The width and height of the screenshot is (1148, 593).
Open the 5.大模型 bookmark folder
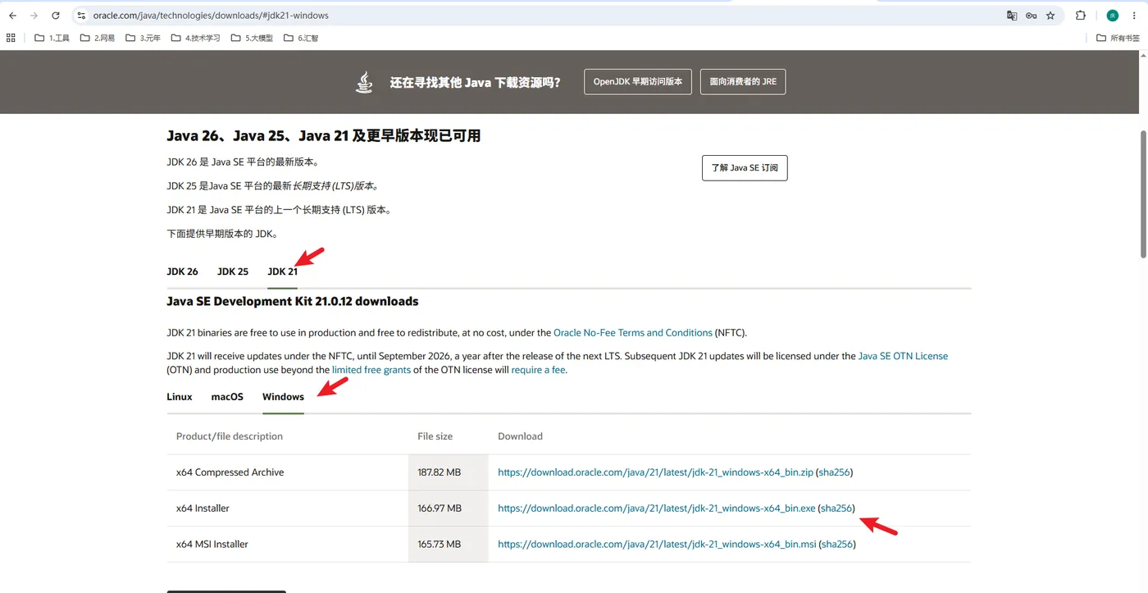click(x=252, y=38)
